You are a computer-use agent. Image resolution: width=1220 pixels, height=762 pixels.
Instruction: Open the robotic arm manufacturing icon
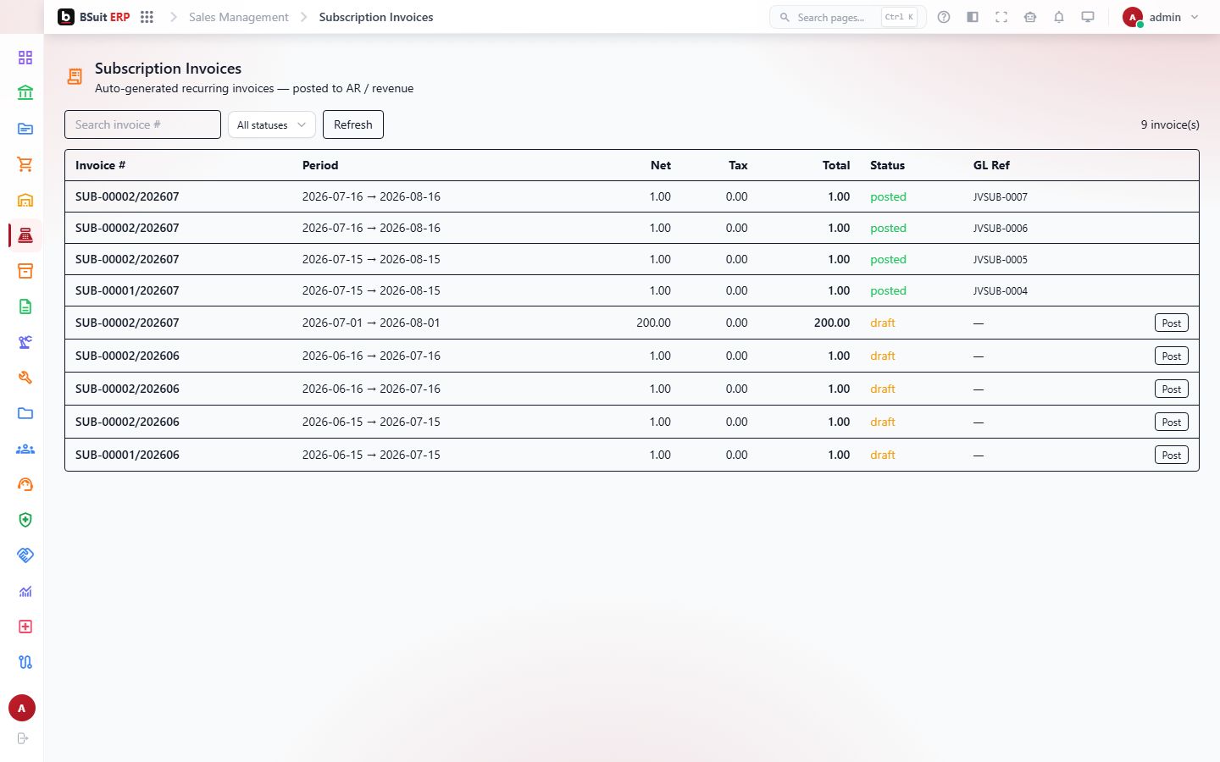click(25, 342)
